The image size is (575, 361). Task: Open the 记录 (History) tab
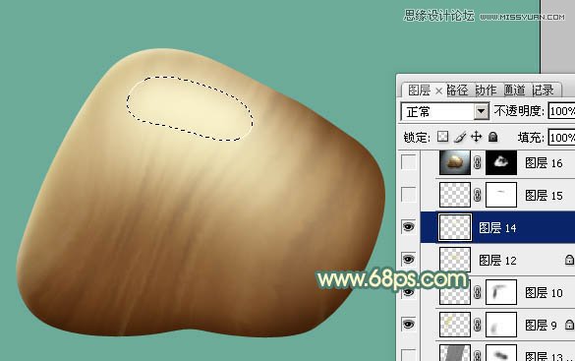(543, 90)
